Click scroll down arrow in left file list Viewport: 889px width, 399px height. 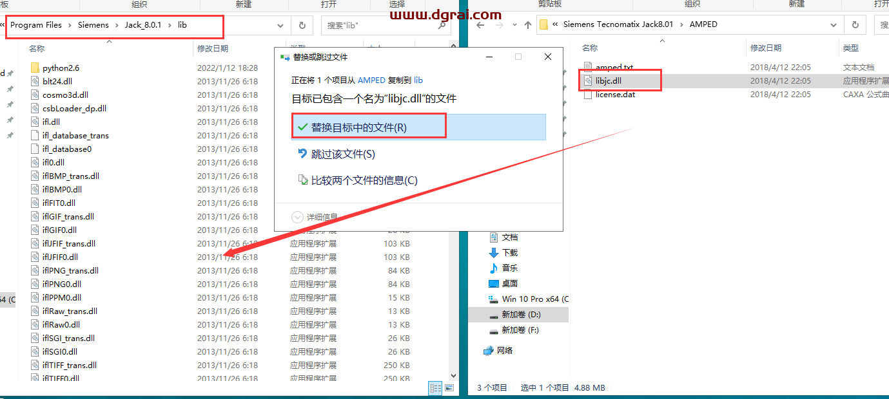[x=453, y=376]
